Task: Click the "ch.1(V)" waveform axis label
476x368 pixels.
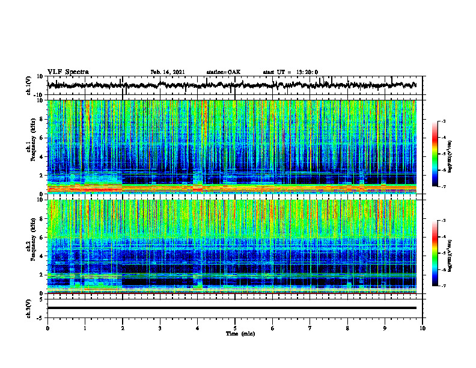Action: pos(29,85)
